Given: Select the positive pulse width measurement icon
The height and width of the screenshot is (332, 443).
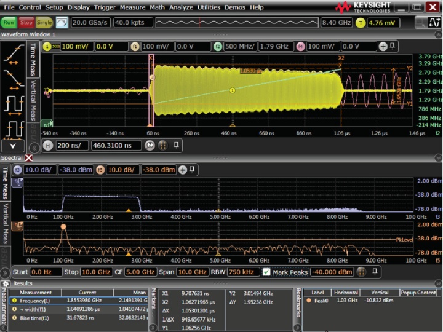Looking at the screenshot, I should [x=14, y=105].
